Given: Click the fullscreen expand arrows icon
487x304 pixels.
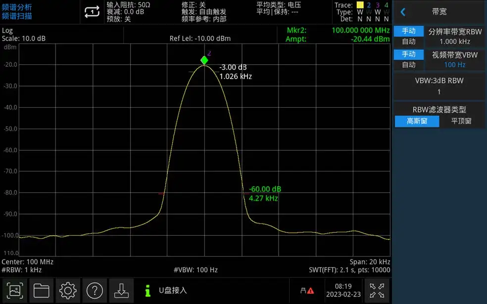Looking at the screenshot, I should (x=378, y=291).
